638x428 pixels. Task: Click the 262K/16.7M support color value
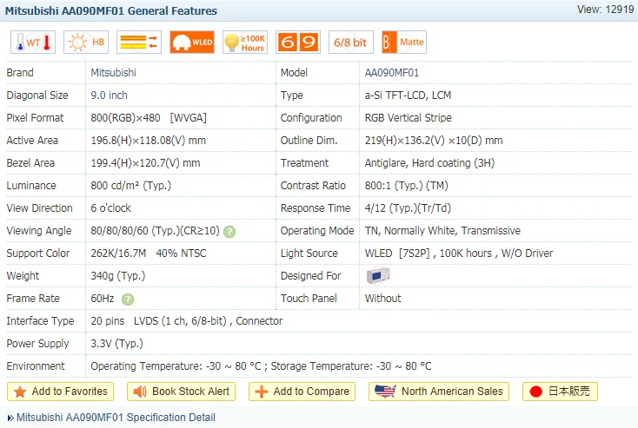coord(118,254)
